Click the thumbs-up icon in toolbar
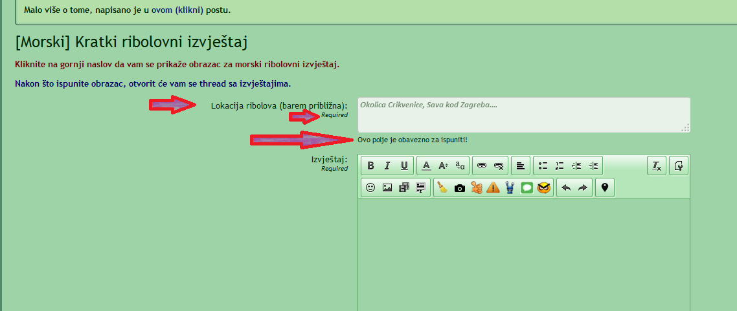737x311 pixels. coord(477,188)
